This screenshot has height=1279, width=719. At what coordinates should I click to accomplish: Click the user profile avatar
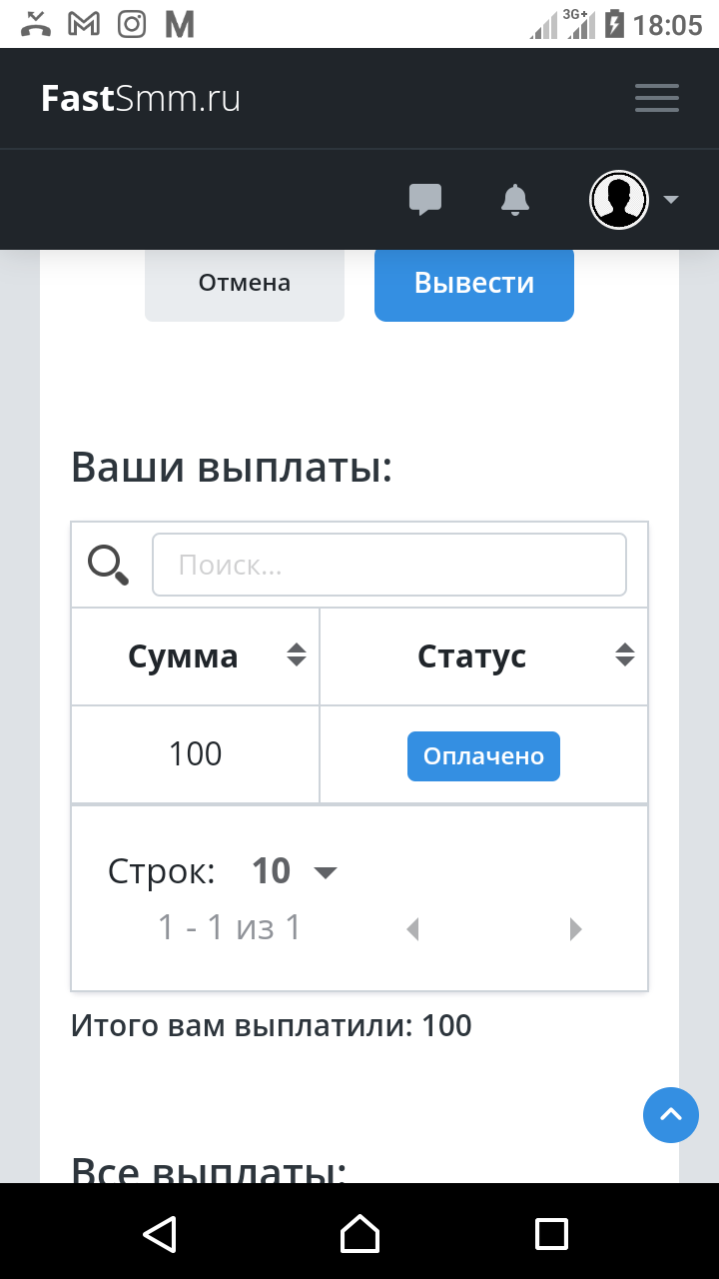coord(618,200)
